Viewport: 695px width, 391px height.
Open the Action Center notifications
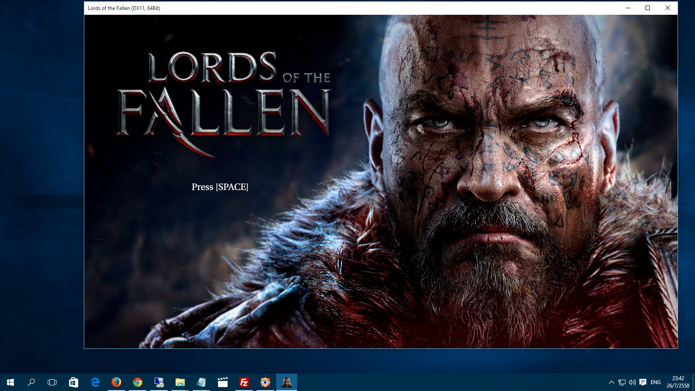pos(643,382)
